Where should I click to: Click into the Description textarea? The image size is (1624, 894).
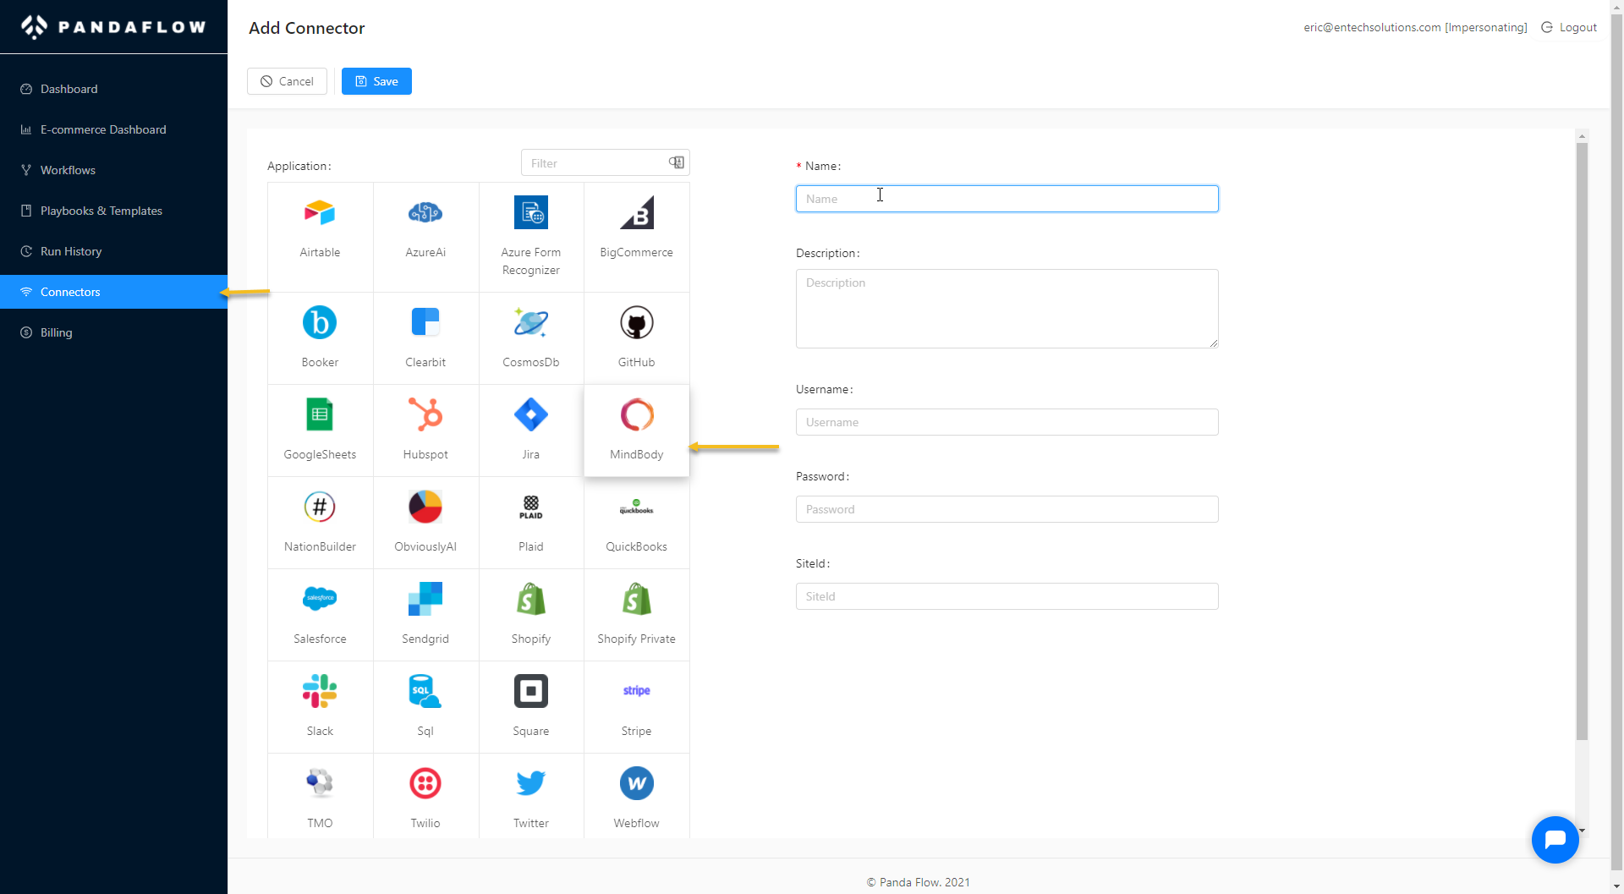tap(1007, 309)
